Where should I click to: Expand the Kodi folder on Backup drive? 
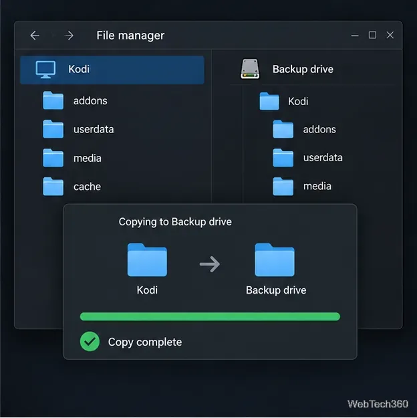pos(284,101)
